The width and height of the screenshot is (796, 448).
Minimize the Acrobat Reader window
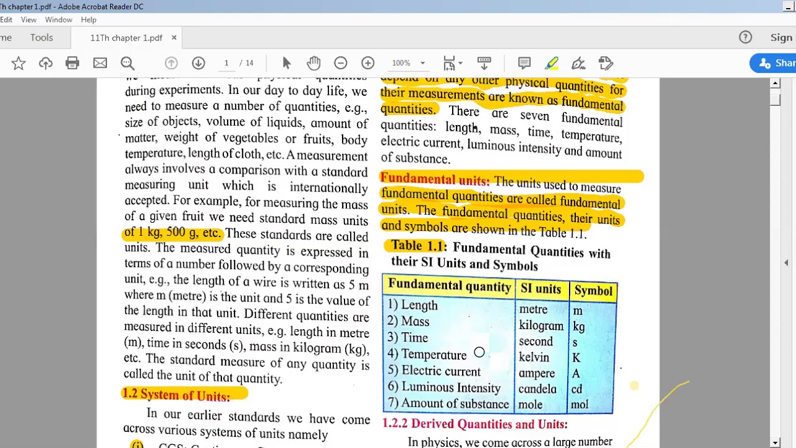788,6
